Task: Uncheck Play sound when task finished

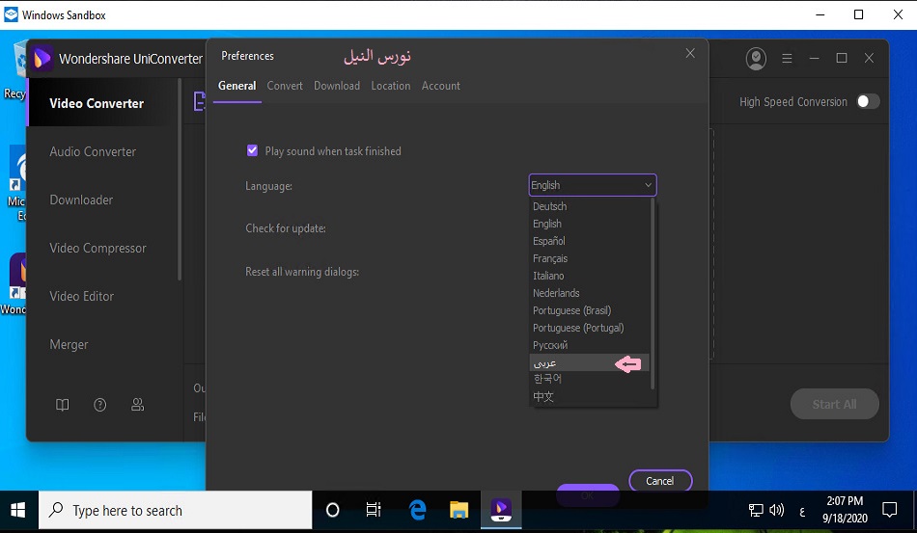Action: (x=253, y=150)
